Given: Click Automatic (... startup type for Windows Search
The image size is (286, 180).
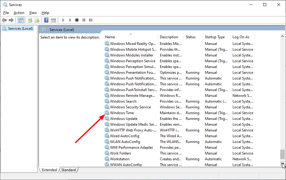Looking at the screenshot, I should (x=216, y=101).
